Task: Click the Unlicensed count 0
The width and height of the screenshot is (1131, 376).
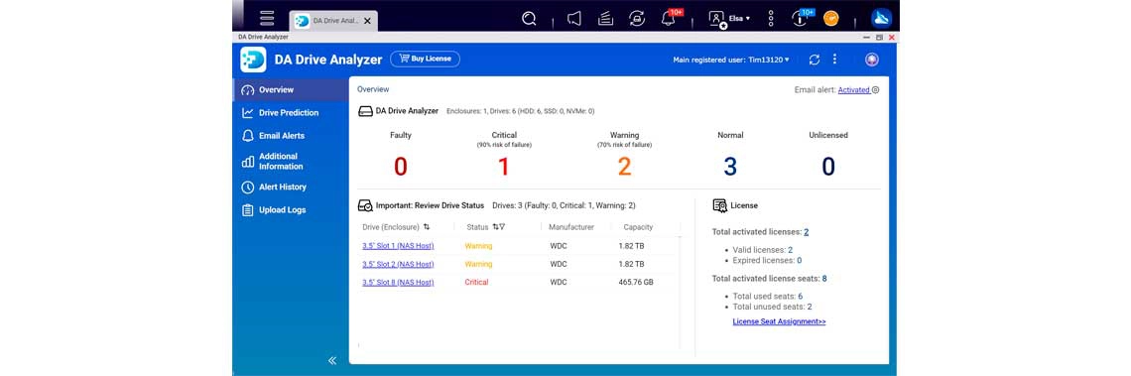Action: coord(828,167)
